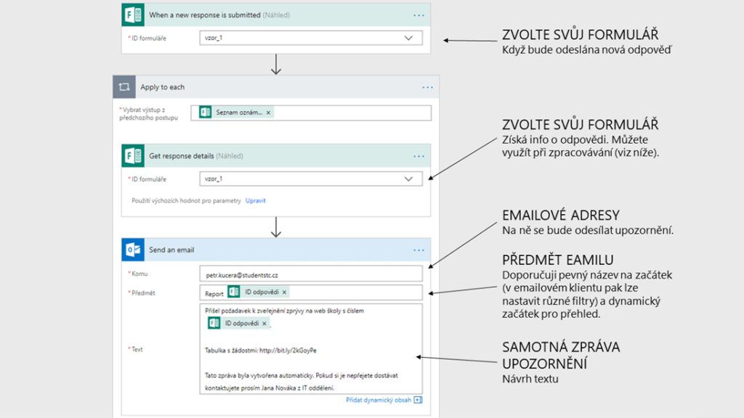Open the three-dot menu on the trigger card
This screenshot has width=744, height=418.
tap(418, 15)
